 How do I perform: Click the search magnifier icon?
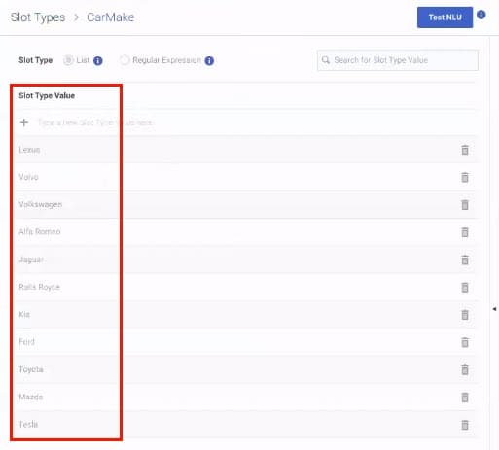point(326,60)
